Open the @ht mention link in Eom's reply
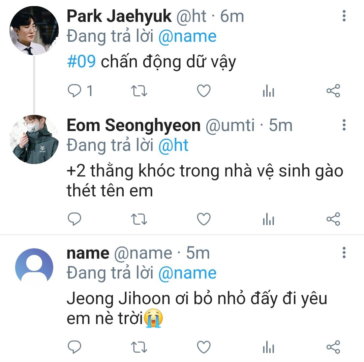 173,145
